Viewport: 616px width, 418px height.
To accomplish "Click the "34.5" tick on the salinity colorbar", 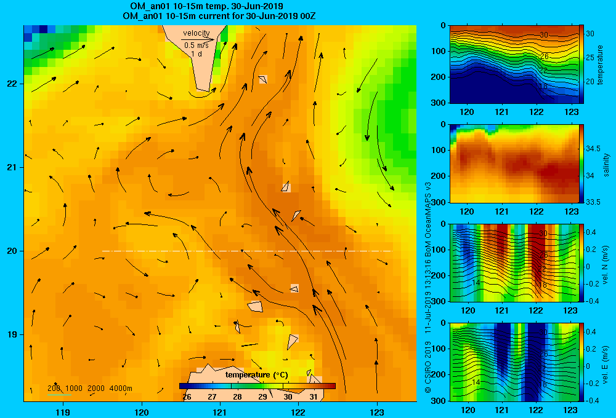I will click(x=593, y=149).
